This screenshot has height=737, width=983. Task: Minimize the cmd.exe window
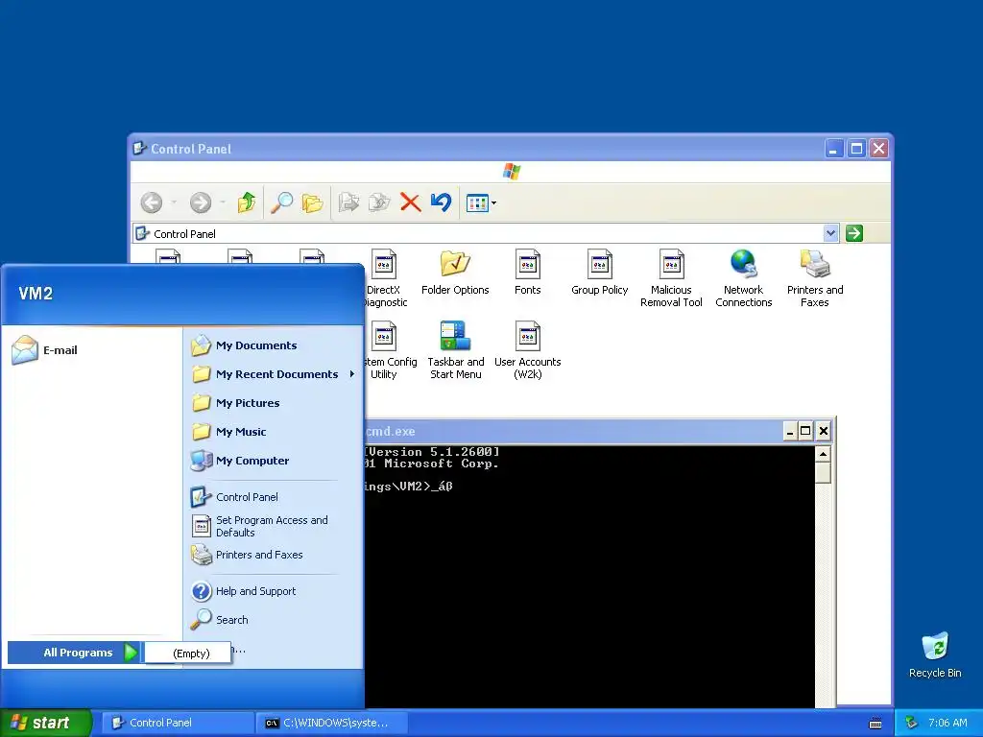click(x=790, y=431)
